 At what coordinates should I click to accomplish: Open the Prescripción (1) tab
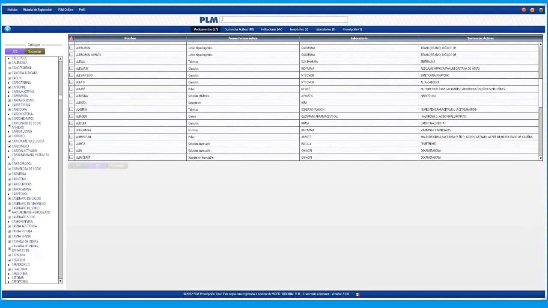(352, 30)
